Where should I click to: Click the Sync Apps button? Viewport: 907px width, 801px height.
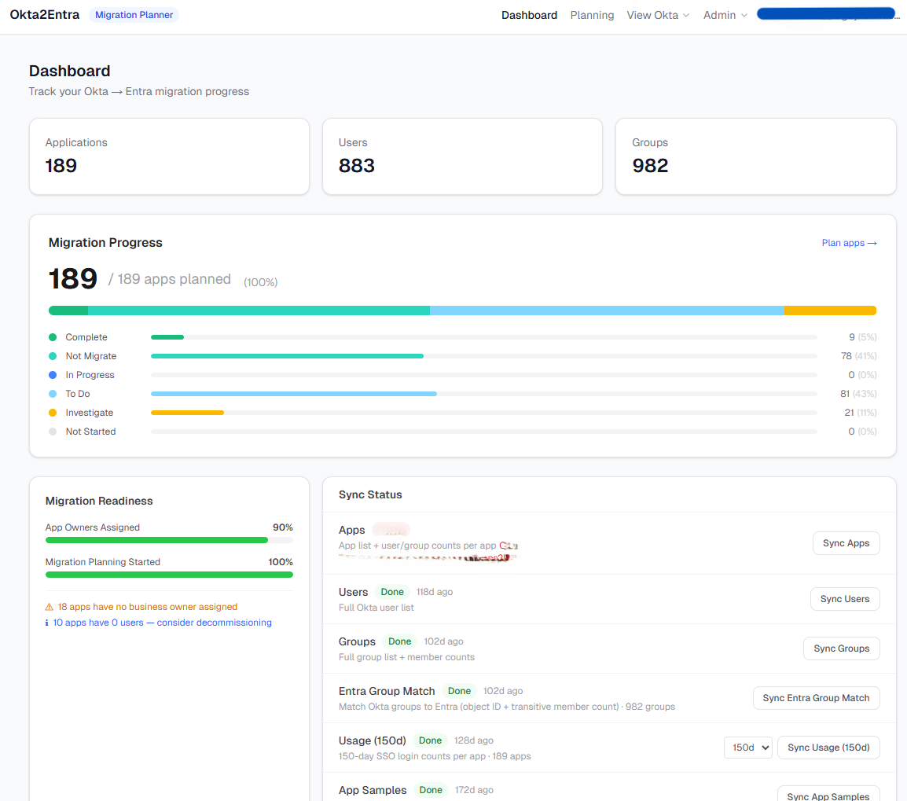846,543
